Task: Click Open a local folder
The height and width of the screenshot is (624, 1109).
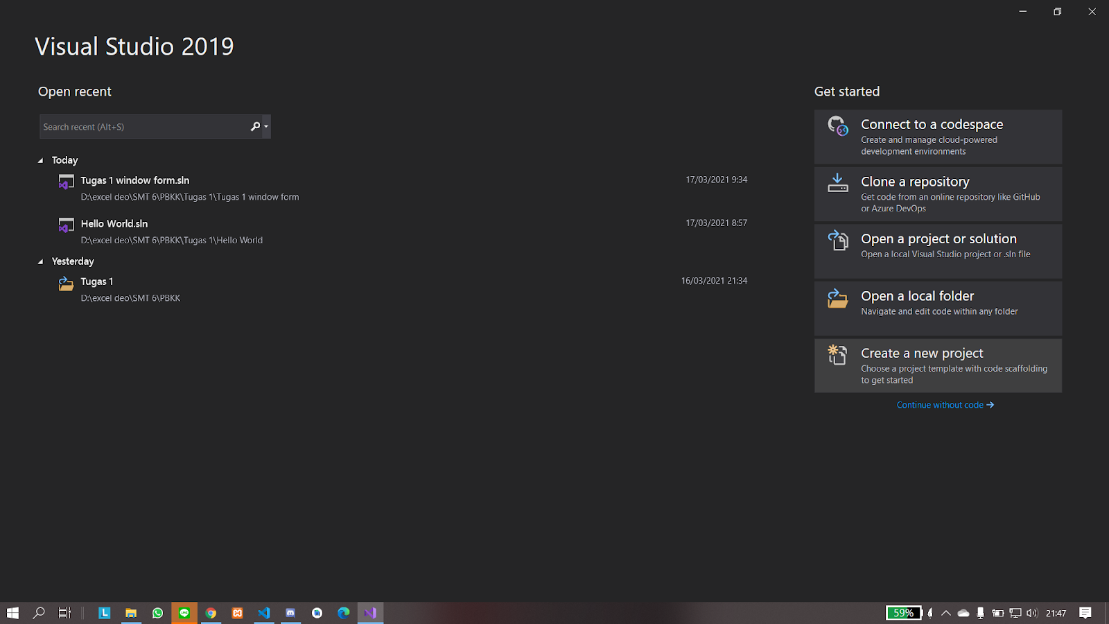Action: [938, 309]
